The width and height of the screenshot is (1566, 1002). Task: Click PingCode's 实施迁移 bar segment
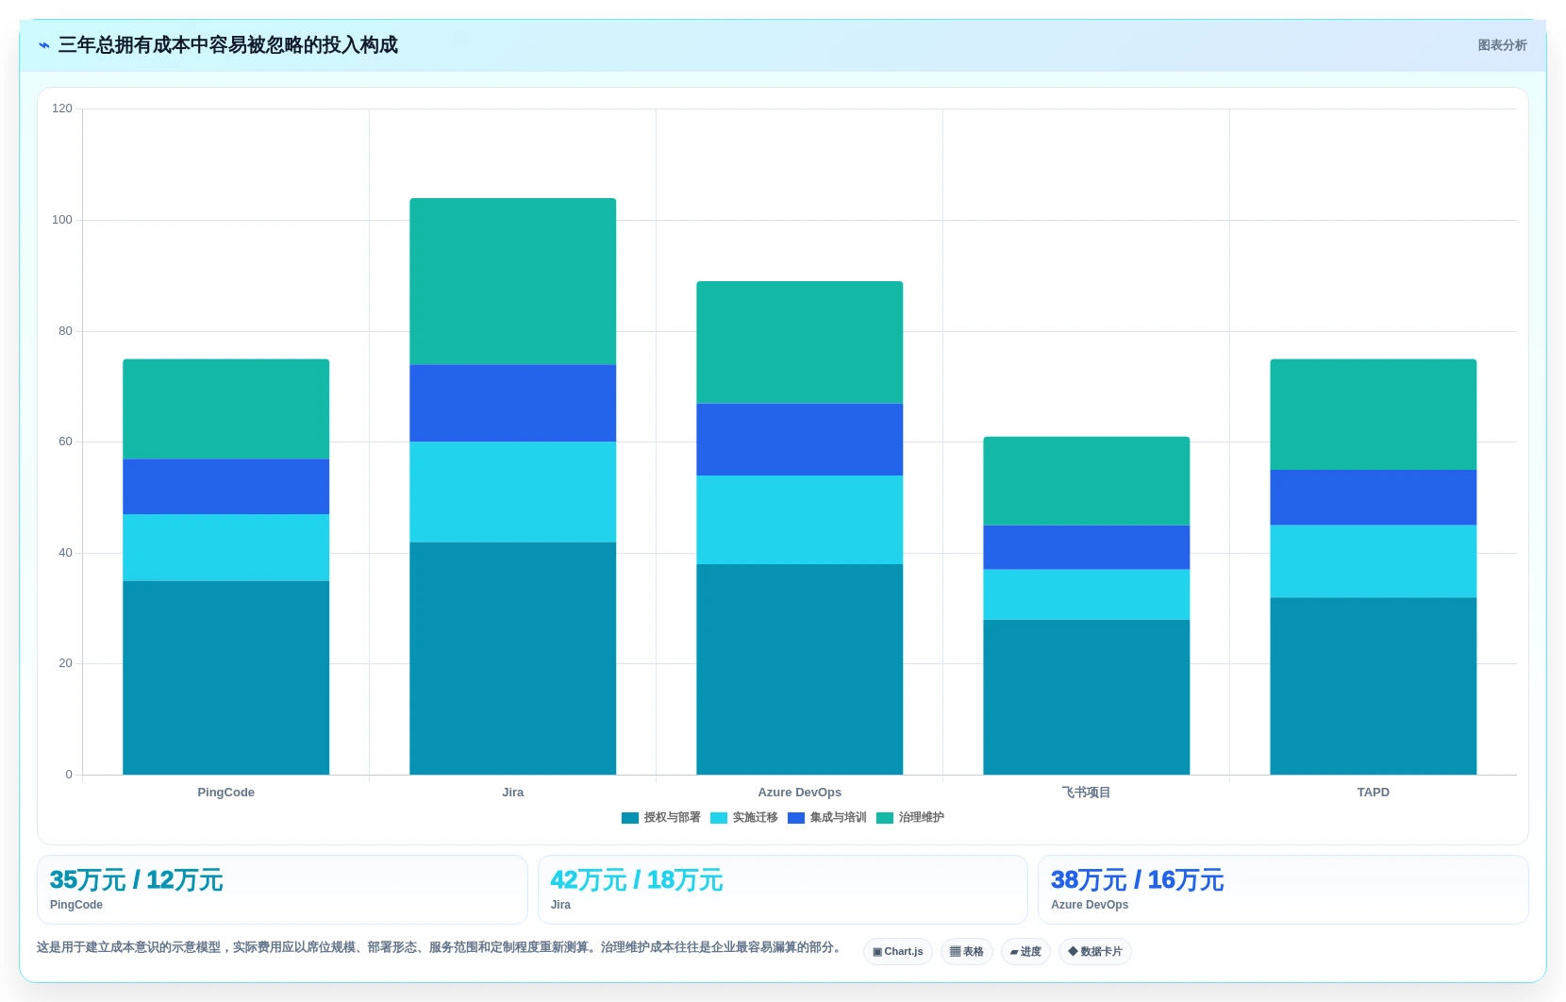(226, 547)
